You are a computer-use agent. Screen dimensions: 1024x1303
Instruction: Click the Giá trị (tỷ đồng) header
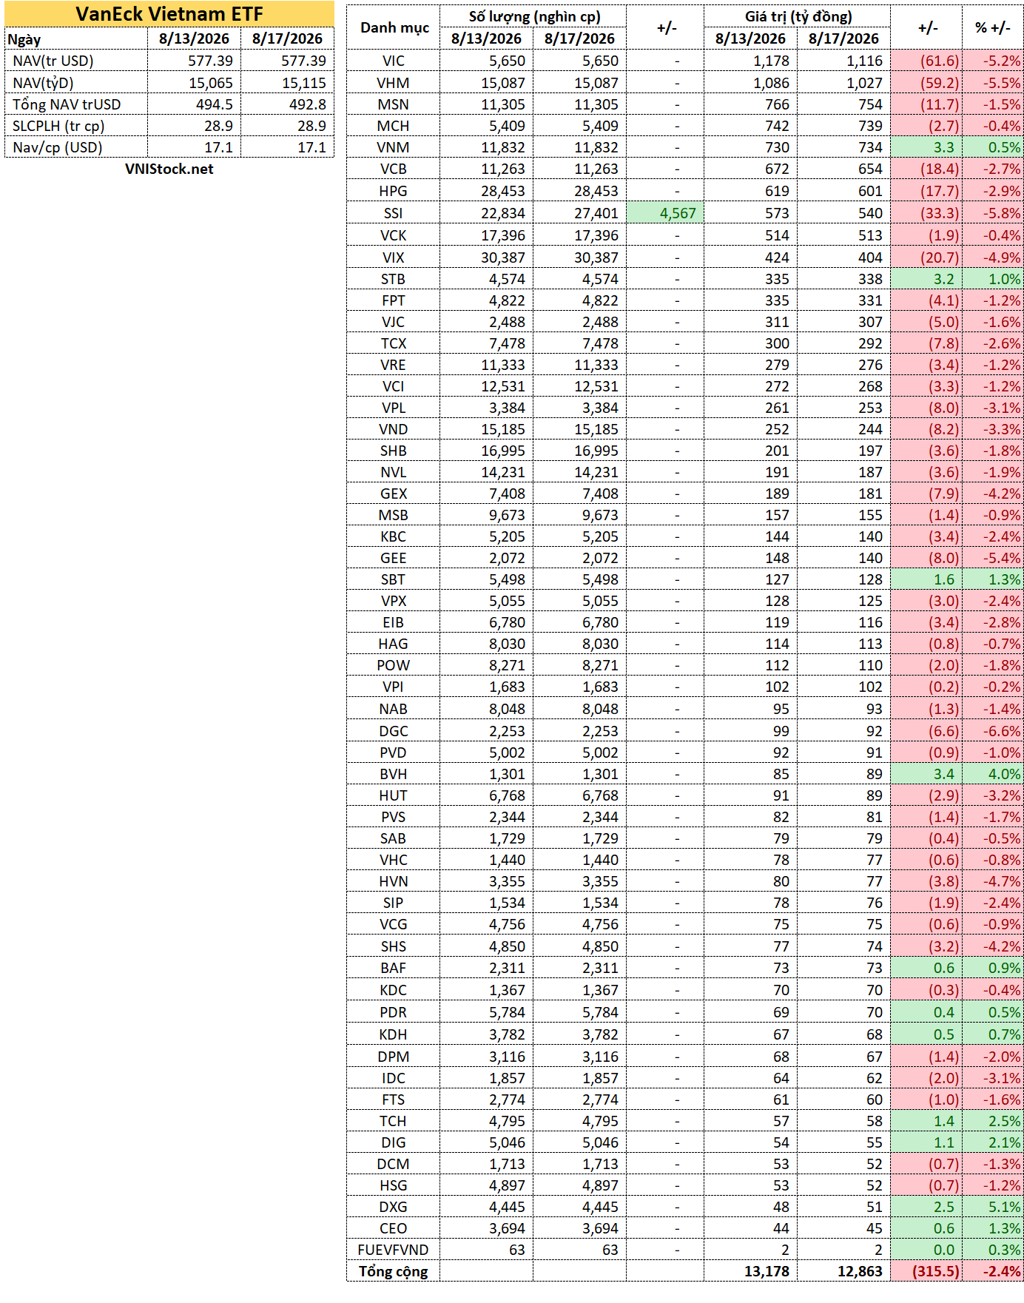(x=798, y=16)
